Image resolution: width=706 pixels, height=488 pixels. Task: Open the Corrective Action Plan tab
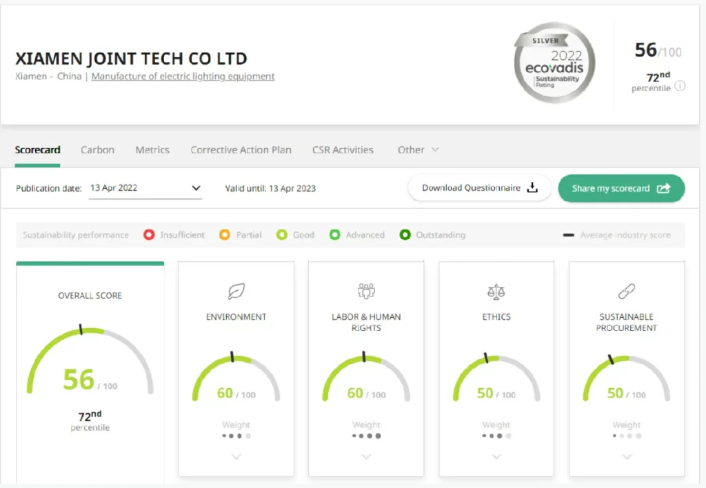click(241, 150)
